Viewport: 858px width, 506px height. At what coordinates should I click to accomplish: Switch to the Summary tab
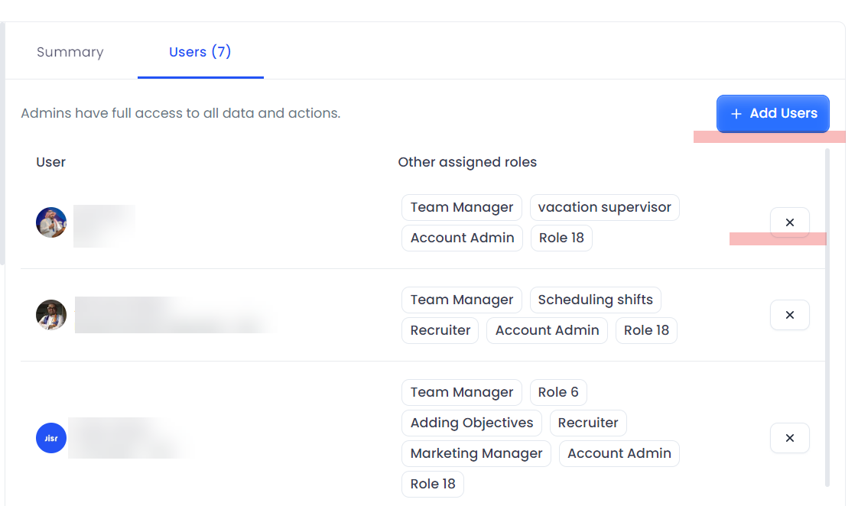(70, 52)
